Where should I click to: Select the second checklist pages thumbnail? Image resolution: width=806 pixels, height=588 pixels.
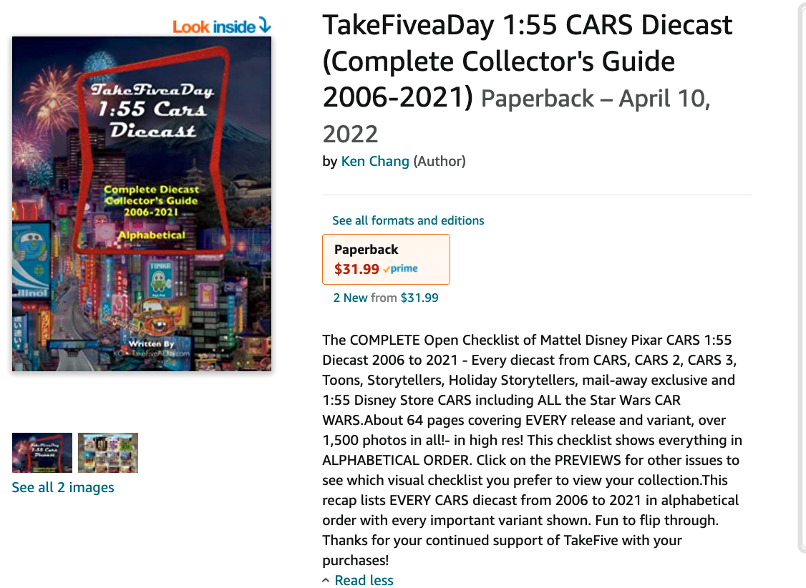108,452
